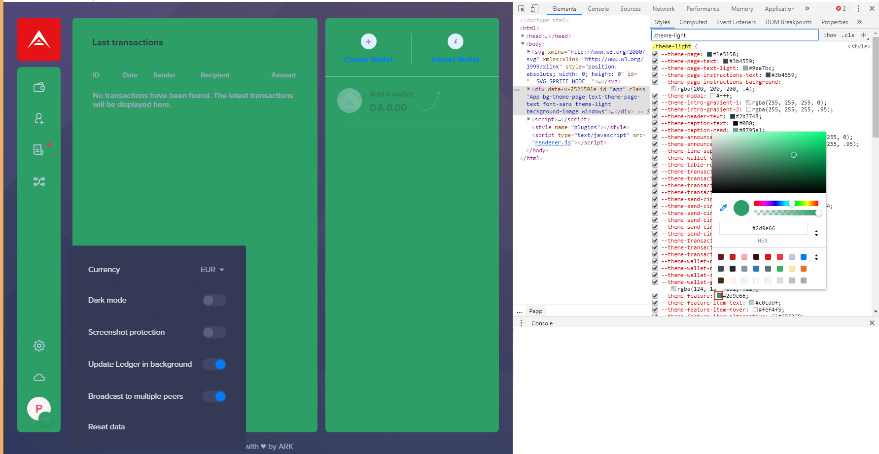Open the network/plugins icon in sidebar
Viewport: 879px width, 454px height.
coord(39,181)
